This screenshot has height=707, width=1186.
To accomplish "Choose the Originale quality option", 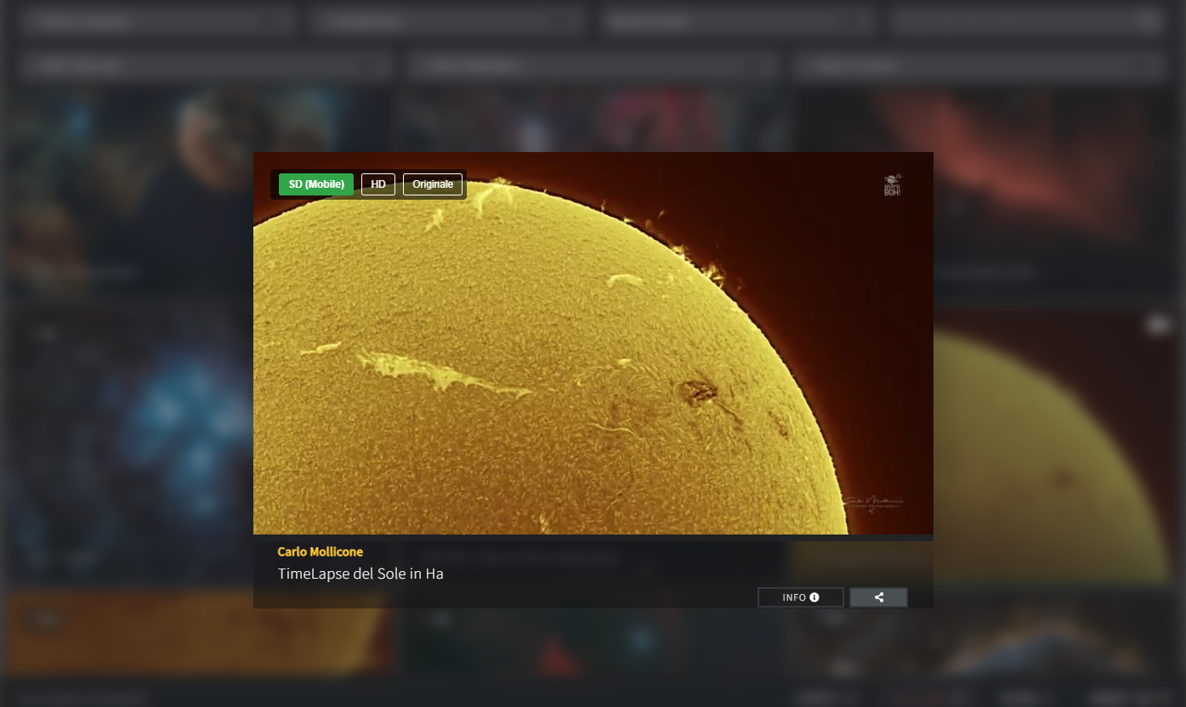I will pyautogui.click(x=433, y=184).
